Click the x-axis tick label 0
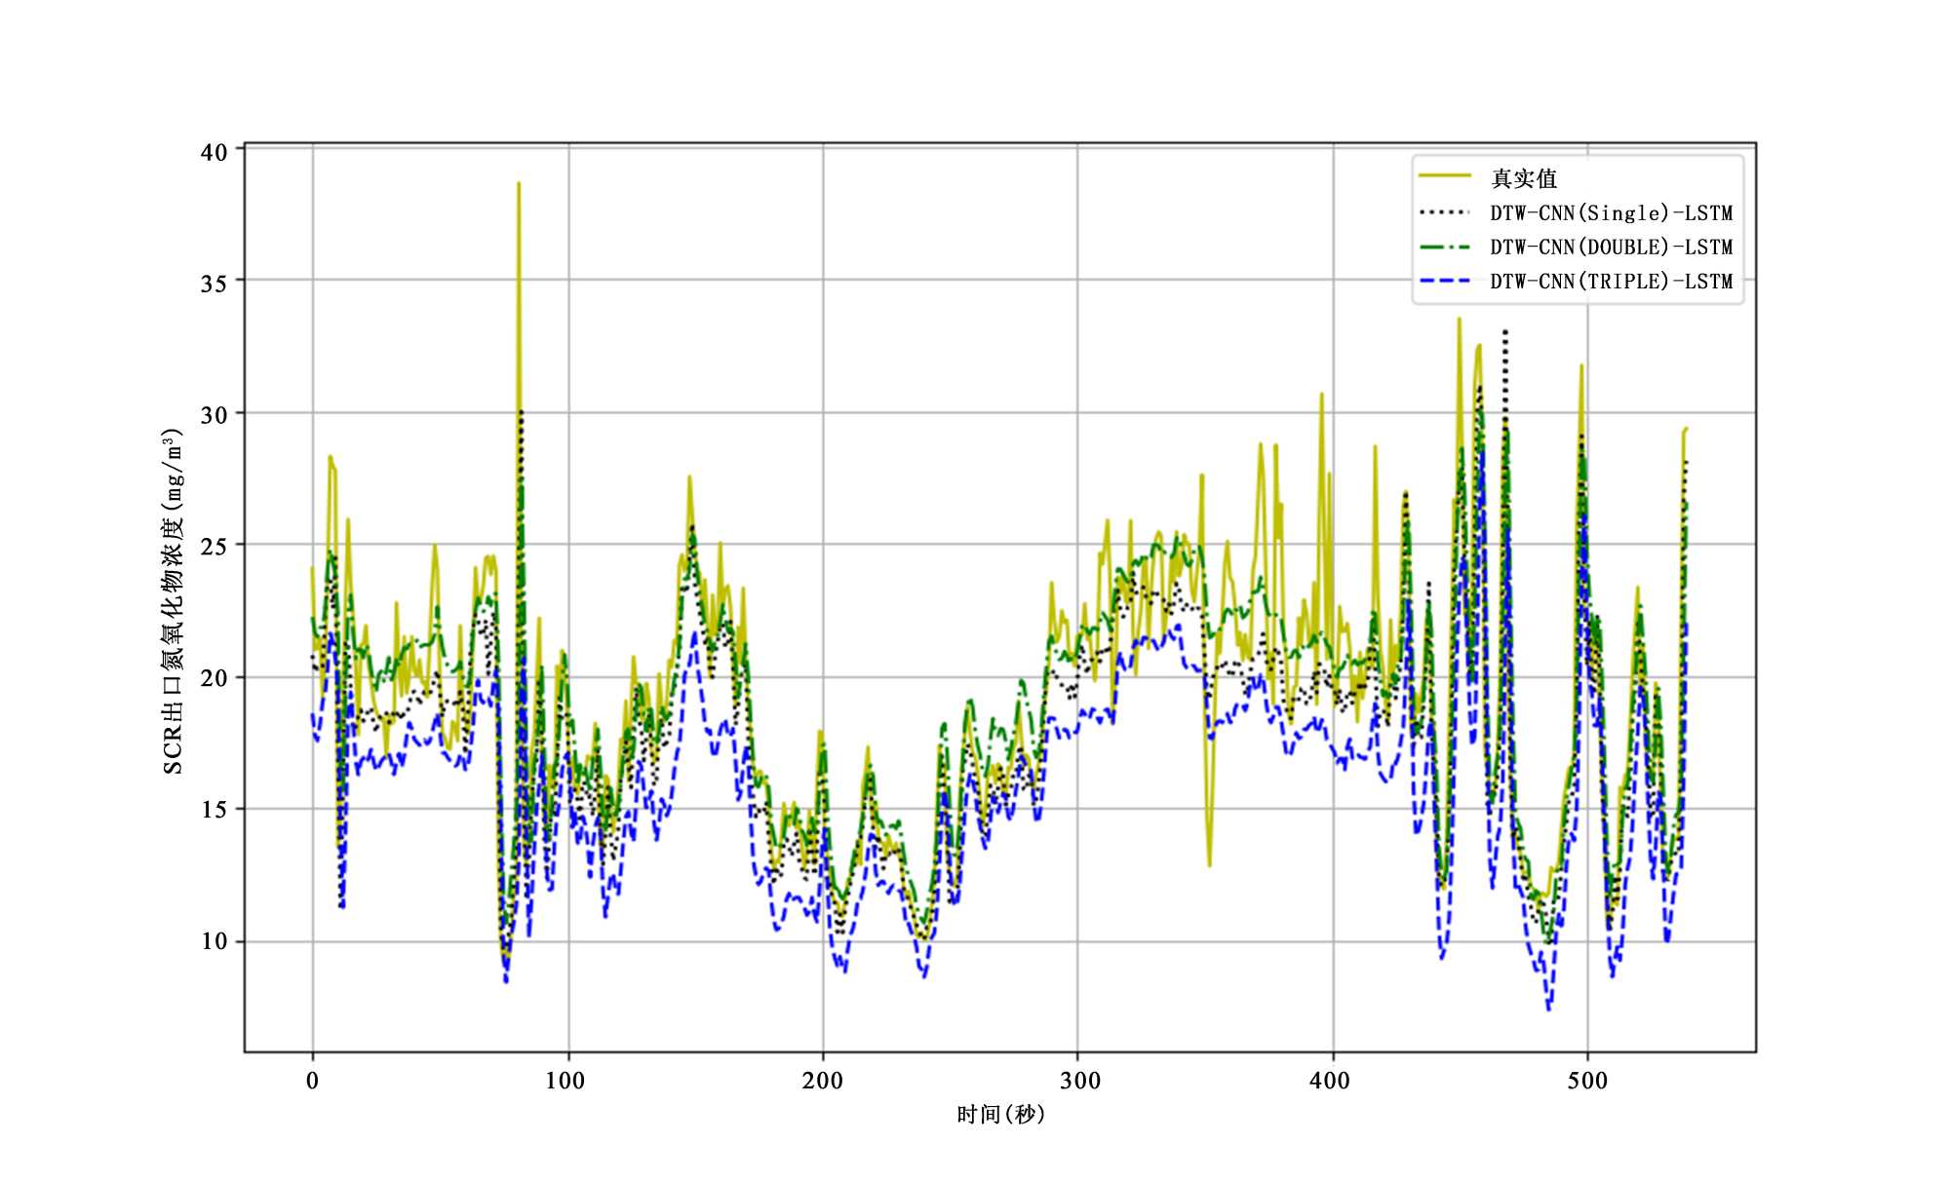The width and height of the screenshot is (1950, 1181). pyautogui.click(x=312, y=1080)
